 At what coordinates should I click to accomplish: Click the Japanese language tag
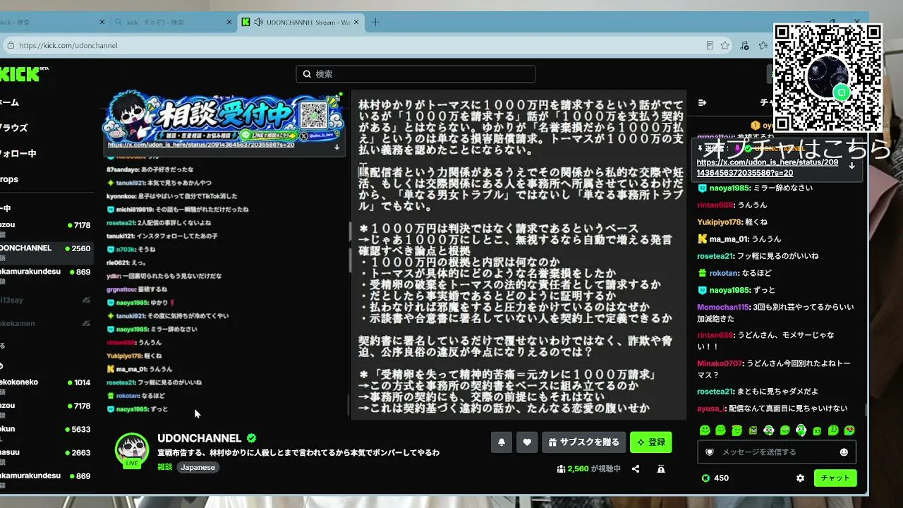198,467
